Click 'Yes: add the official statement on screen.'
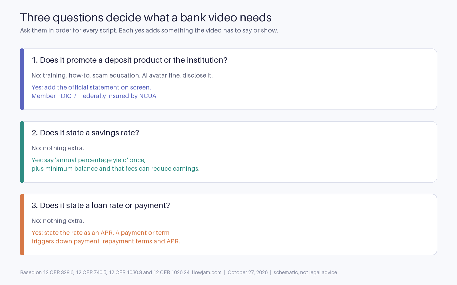Viewport: 457px width, 285px height. click(91, 87)
